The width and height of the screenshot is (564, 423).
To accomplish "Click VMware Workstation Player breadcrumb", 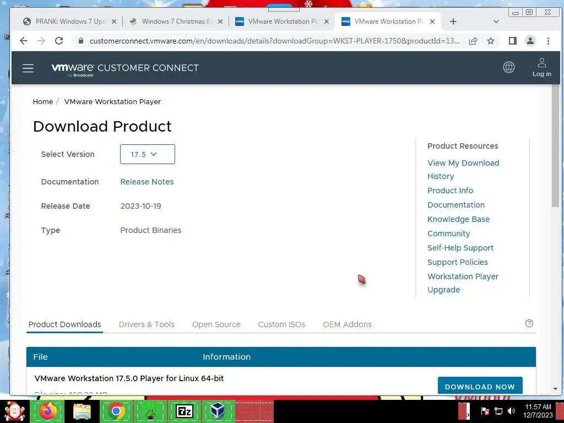I will tap(112, 102).
